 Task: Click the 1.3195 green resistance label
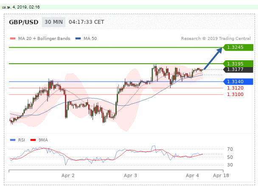(x=238, y=64)
